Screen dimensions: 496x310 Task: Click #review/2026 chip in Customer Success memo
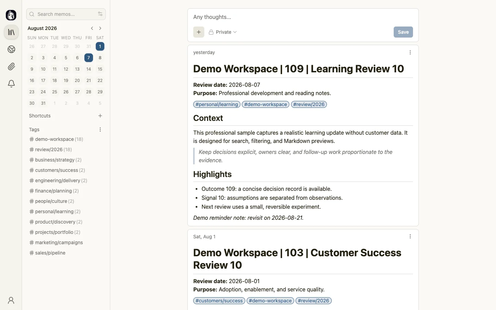coord(313,301)
